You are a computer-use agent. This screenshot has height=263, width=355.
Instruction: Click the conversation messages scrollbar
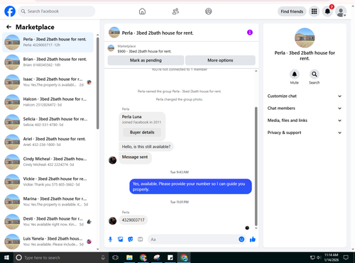point(256,167)
